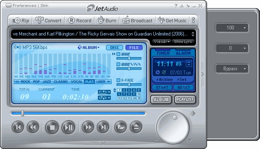The width and height of the screenshot is (260, 149).
Task: Click the playback seek bar
Action: [x=78, y=113]
